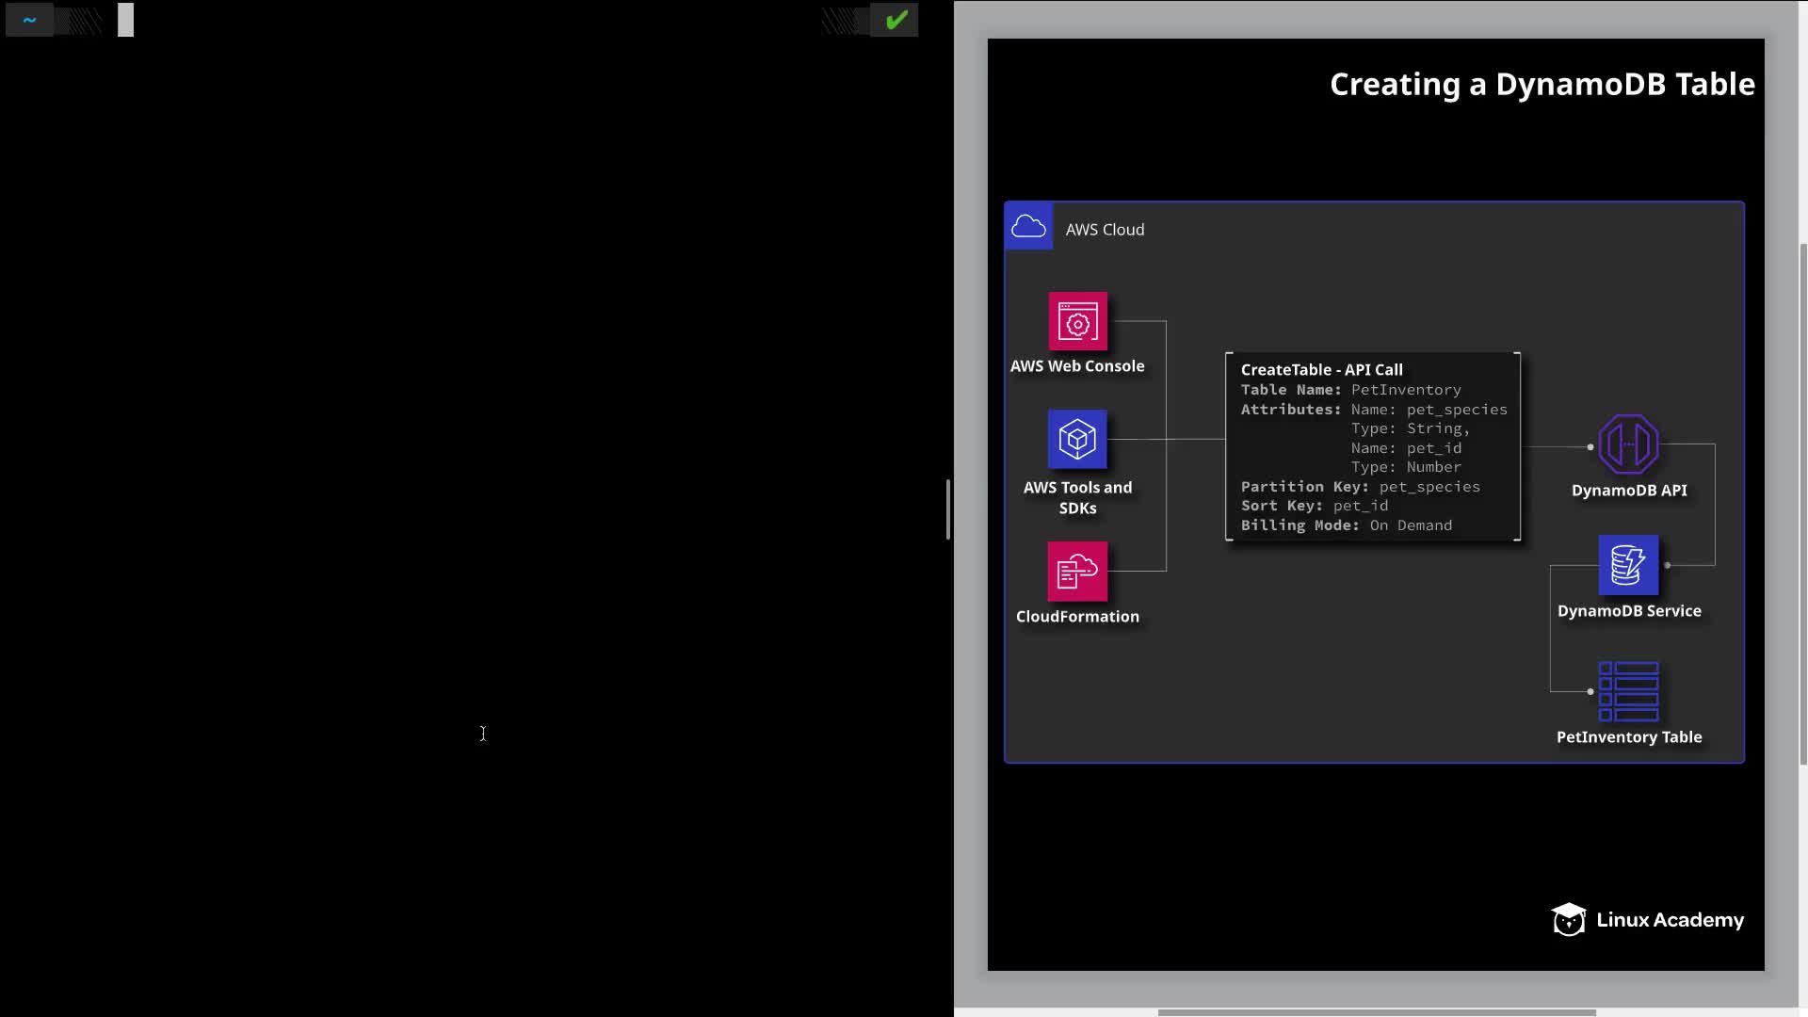Click the green checkmark status indicator
Screen dimensions: 1808x1017
[896, 20]
